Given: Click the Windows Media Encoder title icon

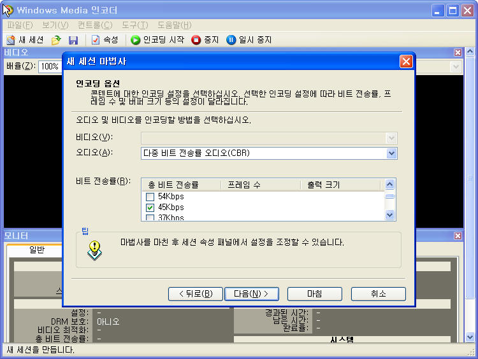Looking at the screenshot, I should click(x=7, y=10).
